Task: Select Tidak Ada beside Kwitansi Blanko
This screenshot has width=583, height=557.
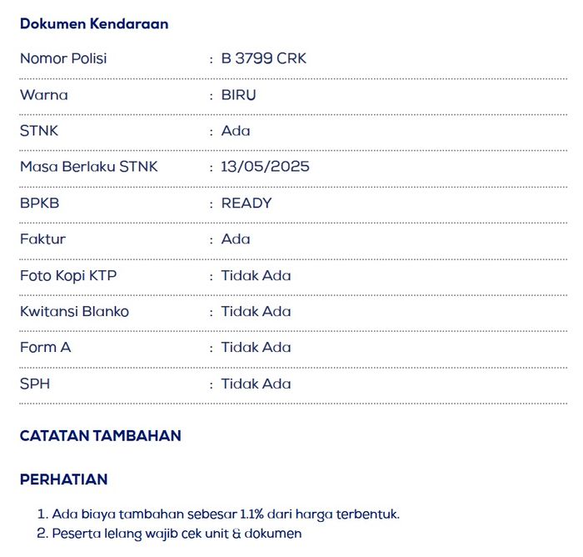Action: coord(256,311)
